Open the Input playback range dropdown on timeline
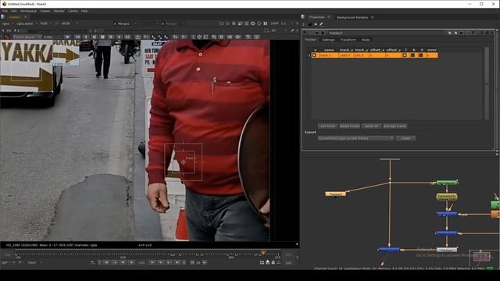Viewport: 500px width, 281px height. [34, 262]
